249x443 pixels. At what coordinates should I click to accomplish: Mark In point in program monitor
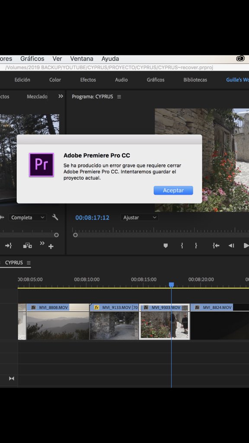[x=182, y=246]
